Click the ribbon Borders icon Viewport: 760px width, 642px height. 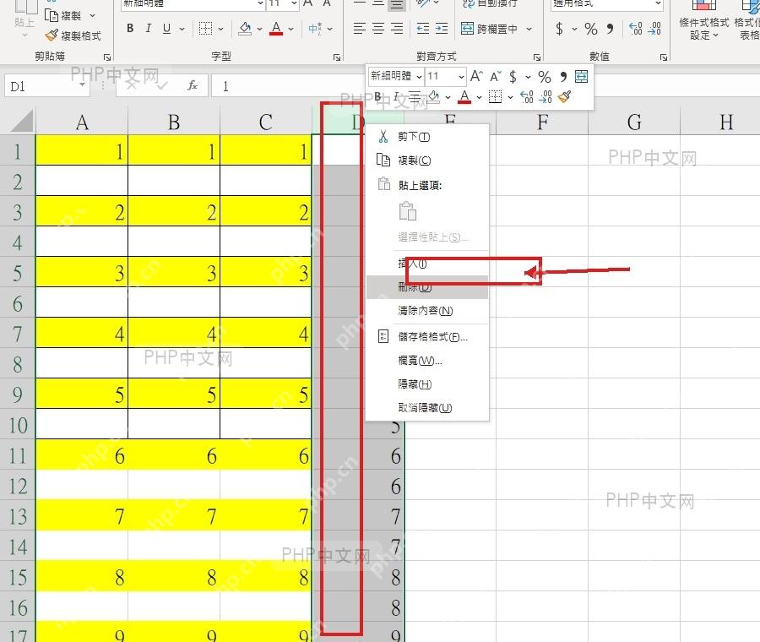coord(205,29)
